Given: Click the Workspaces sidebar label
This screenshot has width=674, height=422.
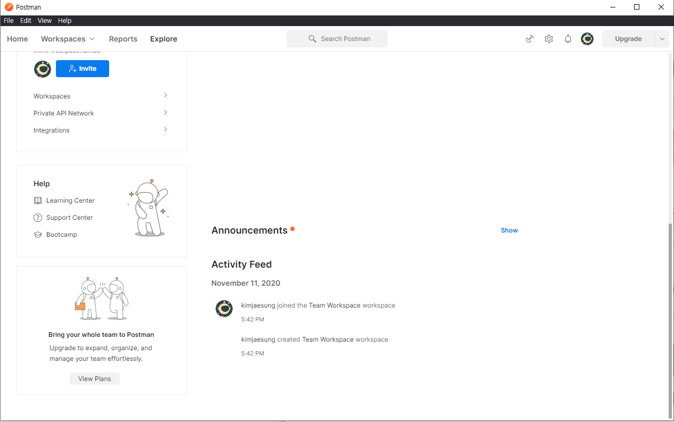Looking at the screenshot, I should click(52, 96).
